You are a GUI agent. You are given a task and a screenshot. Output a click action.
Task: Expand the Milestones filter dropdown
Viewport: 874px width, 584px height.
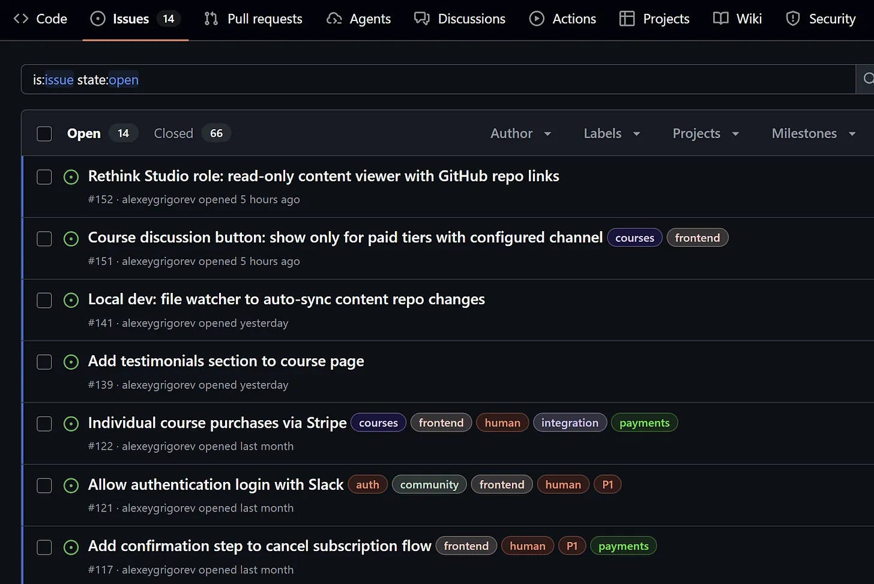click(814, 133)
